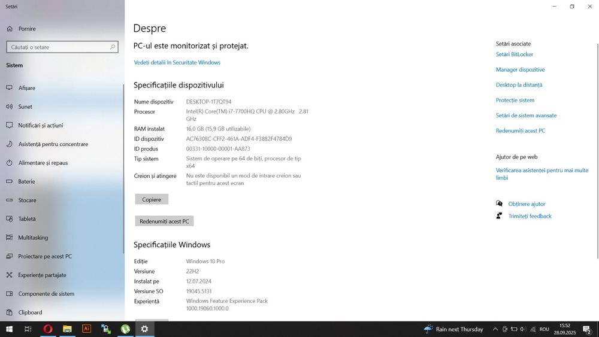
Task: Open Setări de sistem avansate link
Action: (526, 116)
